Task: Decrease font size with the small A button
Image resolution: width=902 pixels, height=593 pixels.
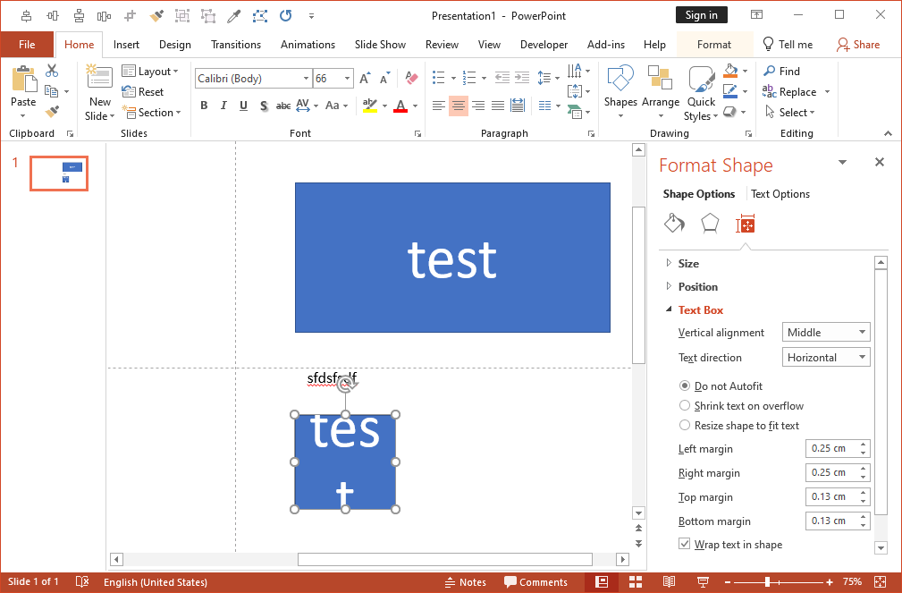Action: tap(384, 79)
